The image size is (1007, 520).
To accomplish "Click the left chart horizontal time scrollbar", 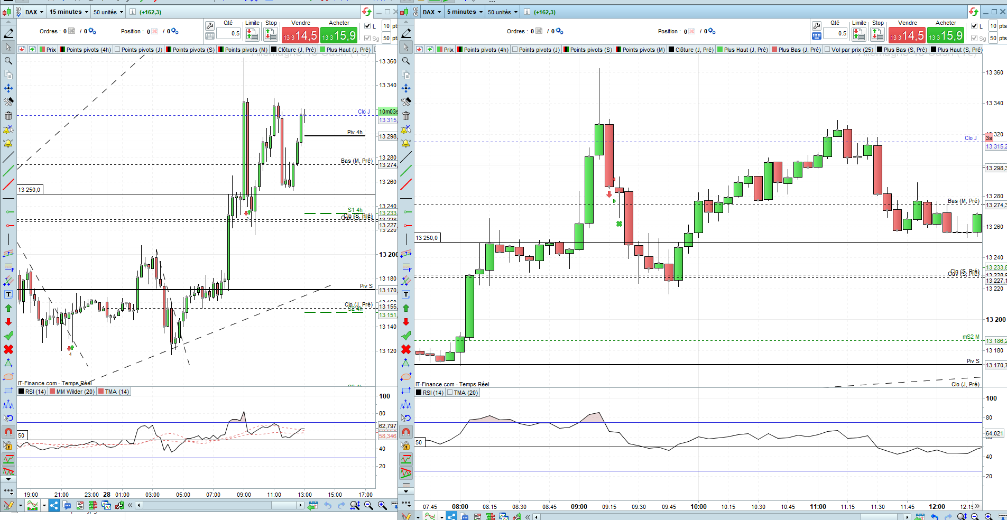I will (220, 506).
